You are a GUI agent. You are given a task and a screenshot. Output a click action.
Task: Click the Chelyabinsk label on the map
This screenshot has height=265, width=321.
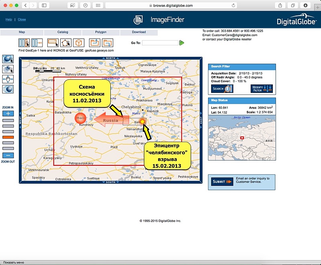[131, 107]
